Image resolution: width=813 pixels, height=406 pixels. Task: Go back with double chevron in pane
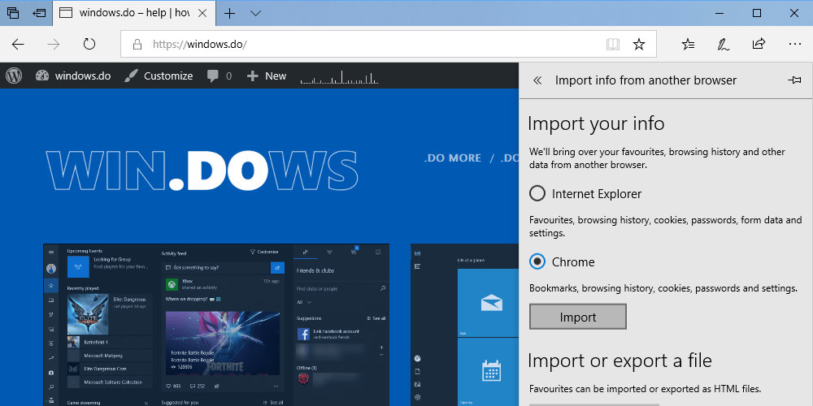537,80
